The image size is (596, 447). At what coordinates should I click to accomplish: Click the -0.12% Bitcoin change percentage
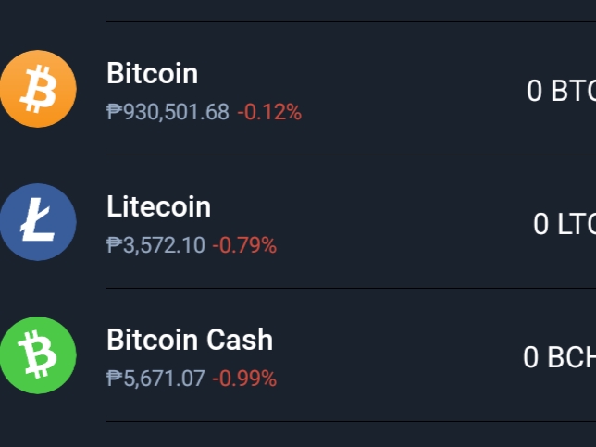tap(269, 112)
